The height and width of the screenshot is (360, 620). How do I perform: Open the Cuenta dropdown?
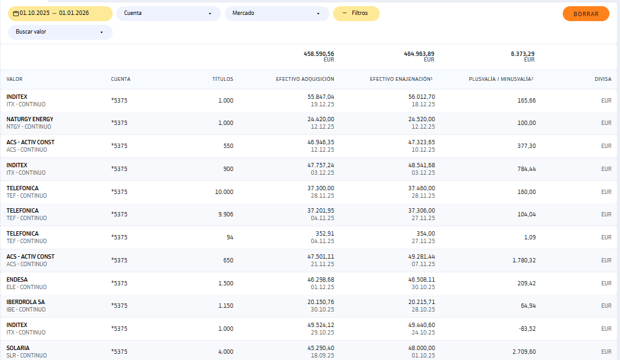168,13
